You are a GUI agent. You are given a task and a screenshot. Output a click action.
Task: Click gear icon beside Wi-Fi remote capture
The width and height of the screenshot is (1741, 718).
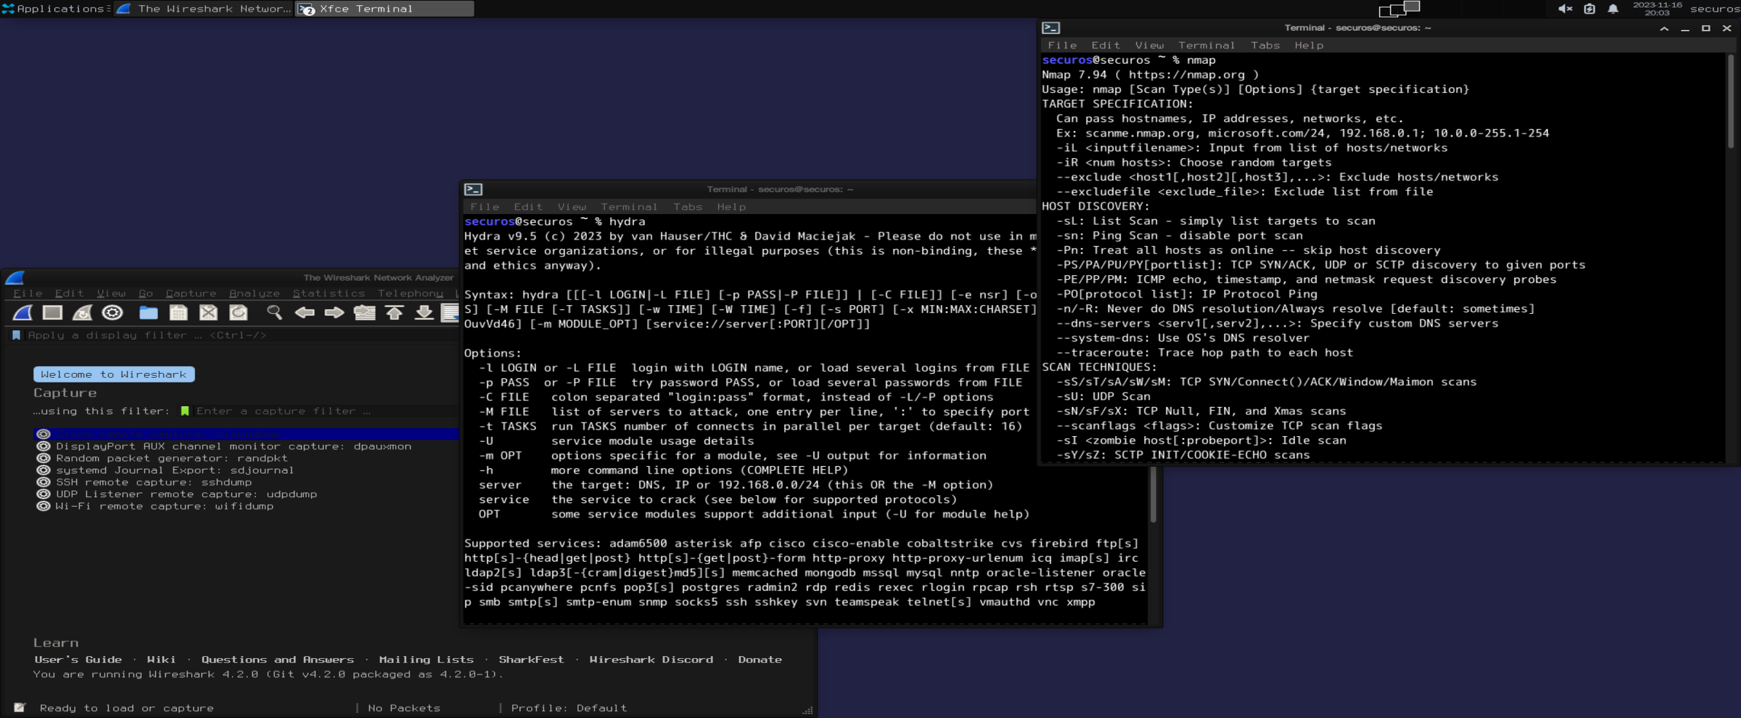[x=44, y=506]
